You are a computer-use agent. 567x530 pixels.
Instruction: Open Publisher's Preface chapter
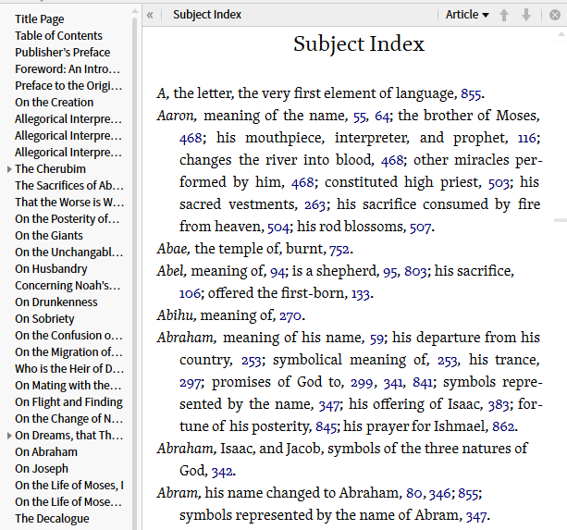pos(62,53)
